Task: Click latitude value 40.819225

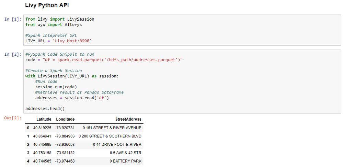Action: [x=42, y=128]
